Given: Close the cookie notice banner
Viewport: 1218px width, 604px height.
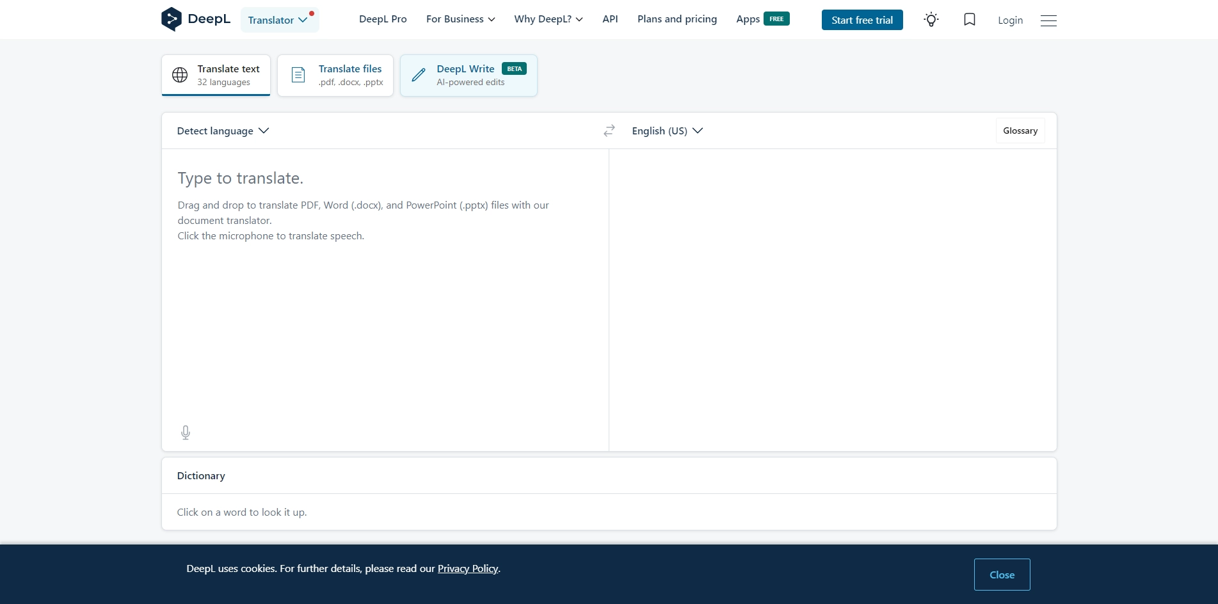Looking at the screenshot, I should [x=1001, y=575].
